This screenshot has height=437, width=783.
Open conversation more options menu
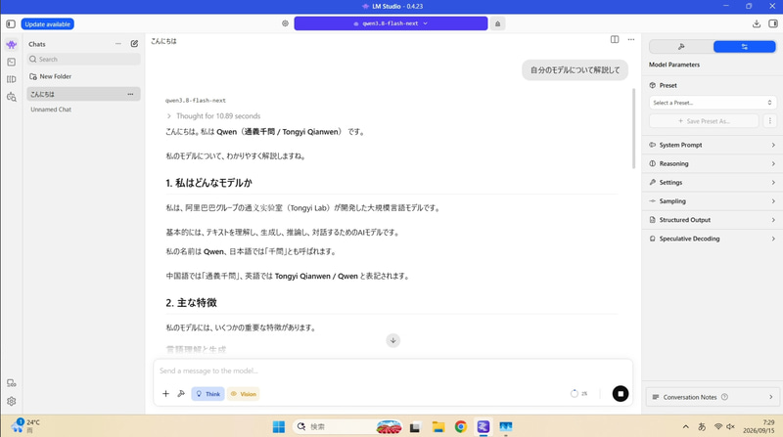click(x=631, y=39)
